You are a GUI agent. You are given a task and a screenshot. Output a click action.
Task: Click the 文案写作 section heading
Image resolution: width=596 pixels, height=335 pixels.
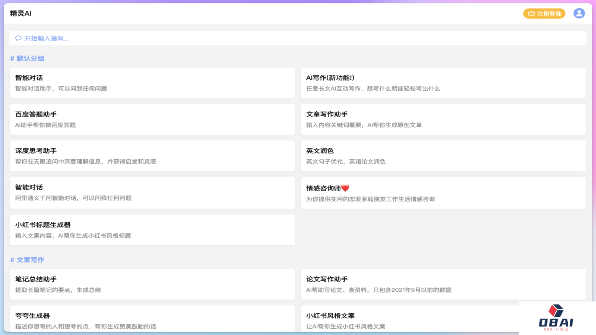tap(30, 260)
